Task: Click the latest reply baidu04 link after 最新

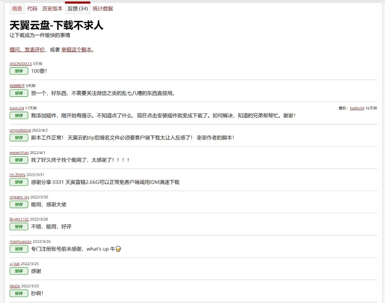Action: coord(357,108)
